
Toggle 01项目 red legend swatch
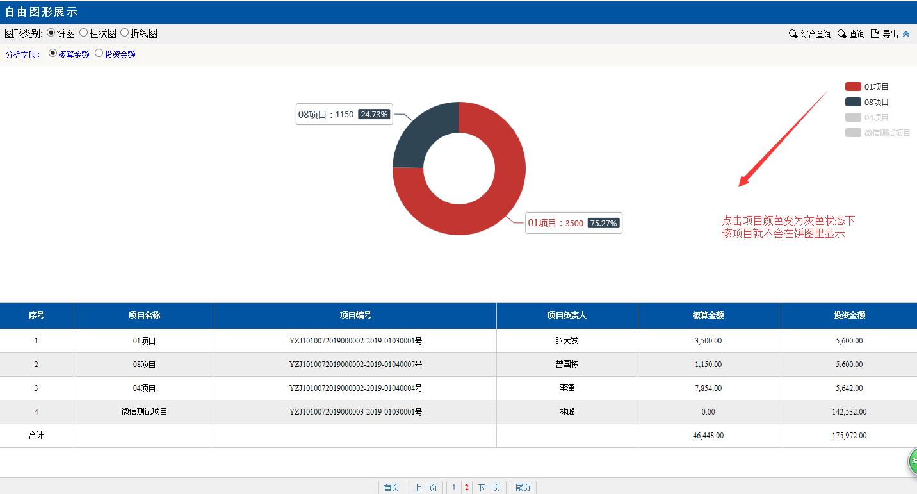pos(853,86)
